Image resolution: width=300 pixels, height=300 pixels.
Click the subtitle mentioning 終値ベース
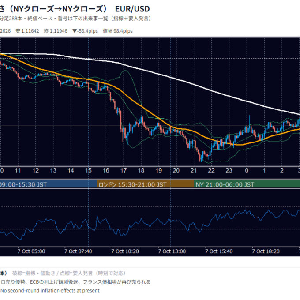(75, 19)
